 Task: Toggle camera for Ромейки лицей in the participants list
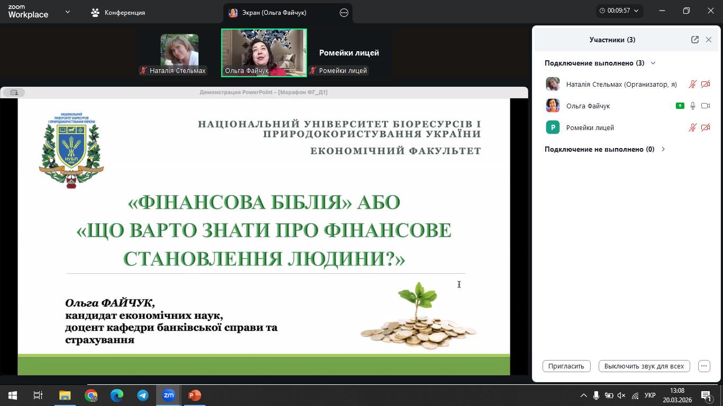pos(705,127)
